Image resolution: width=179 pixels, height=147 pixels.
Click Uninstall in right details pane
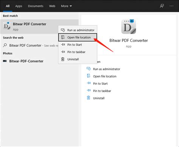(99, 98)
